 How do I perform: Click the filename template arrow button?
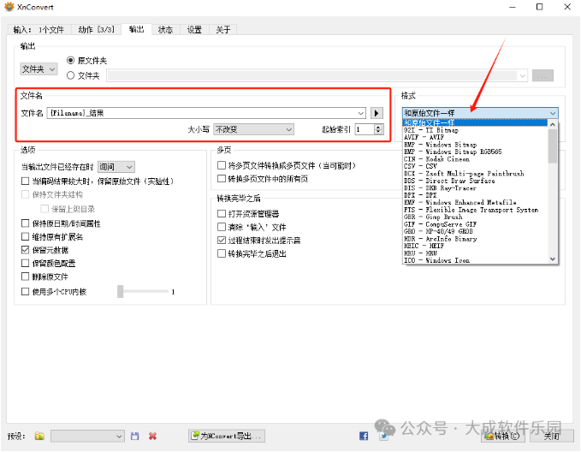[x=376, y=112]
